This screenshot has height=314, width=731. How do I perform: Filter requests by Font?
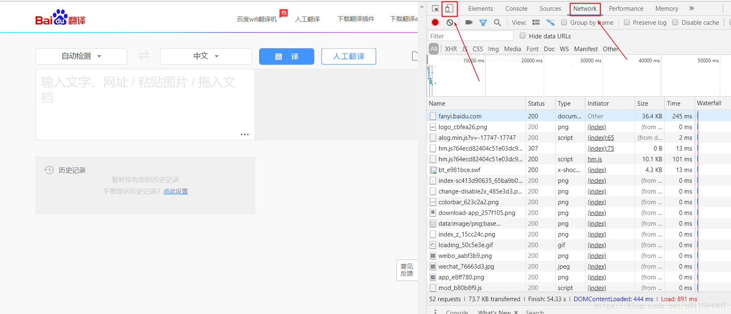coord(533,49)
